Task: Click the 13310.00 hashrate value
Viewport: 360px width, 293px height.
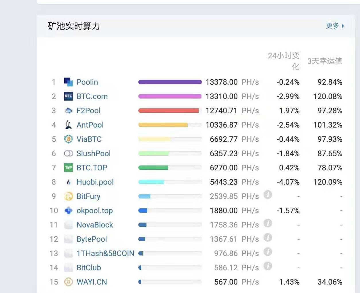Action: click(x=222, y=97)
